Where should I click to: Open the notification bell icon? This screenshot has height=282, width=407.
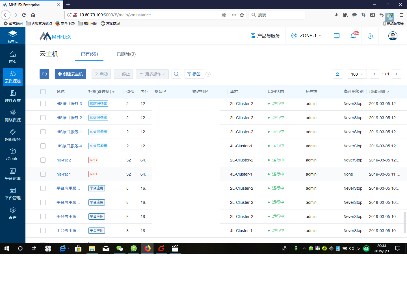(353, 36)
